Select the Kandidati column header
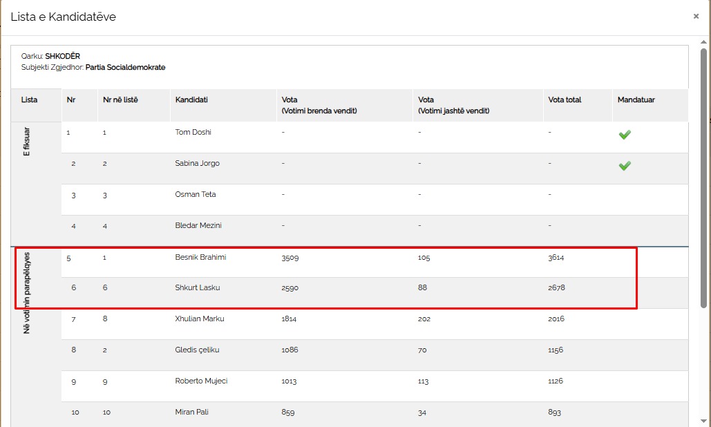This screenshot has height=427, width=711. coord(191,99)
